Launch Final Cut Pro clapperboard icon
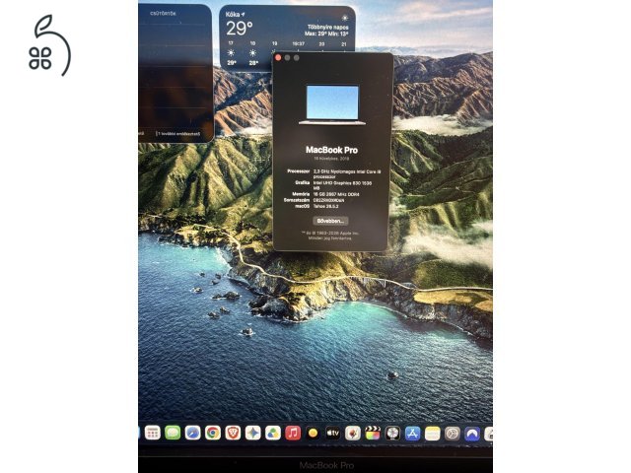The height and width of the screenshot is (473, 631). pos(373,434)
